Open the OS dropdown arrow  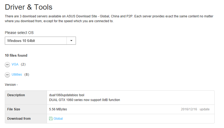tap(71, 41)
